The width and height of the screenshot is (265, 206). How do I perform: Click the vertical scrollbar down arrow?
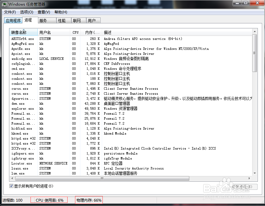coord(255,173)
